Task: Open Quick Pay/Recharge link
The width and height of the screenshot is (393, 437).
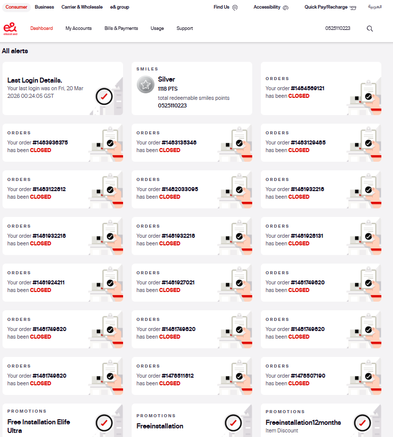Action: pyautogui.click(x=326, y=7)
